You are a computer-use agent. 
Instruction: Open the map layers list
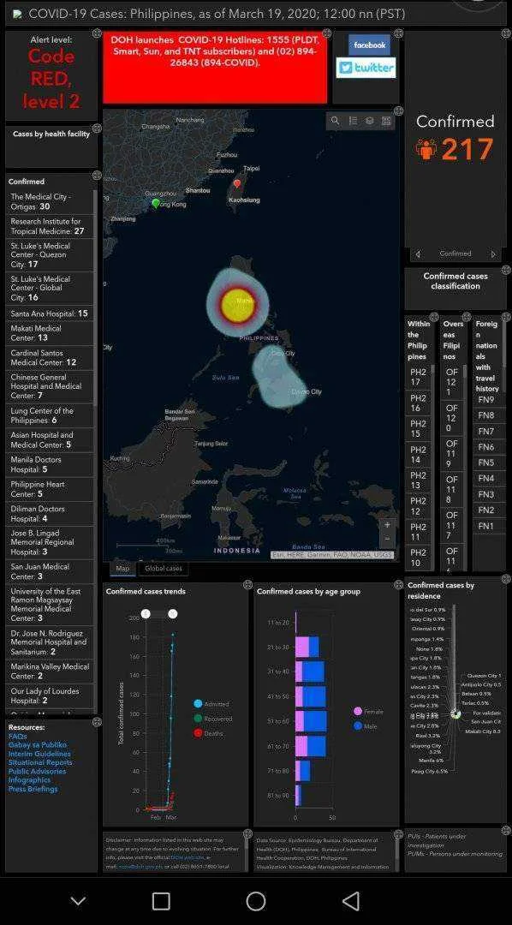coord(369,121)
